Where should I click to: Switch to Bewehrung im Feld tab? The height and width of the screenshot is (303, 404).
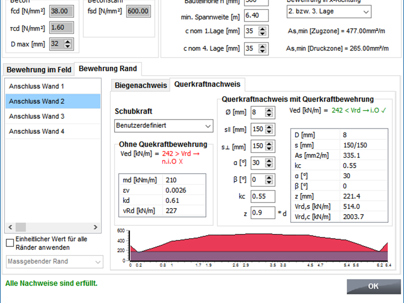[39, 69]
